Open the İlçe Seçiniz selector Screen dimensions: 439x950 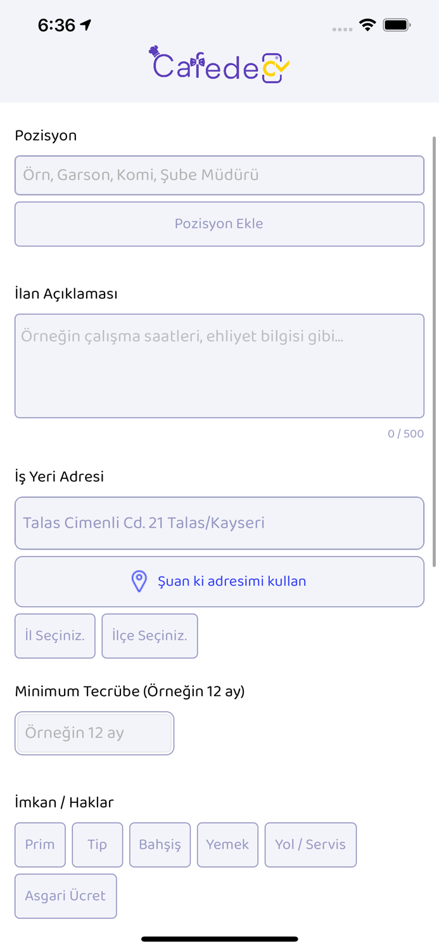pyautogui.click(x=150, y=636)
